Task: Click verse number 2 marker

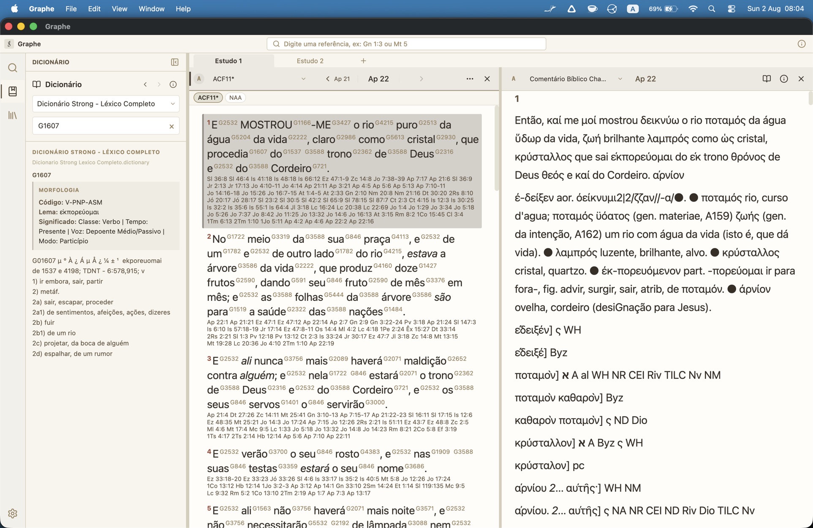Action: [209, 237]
